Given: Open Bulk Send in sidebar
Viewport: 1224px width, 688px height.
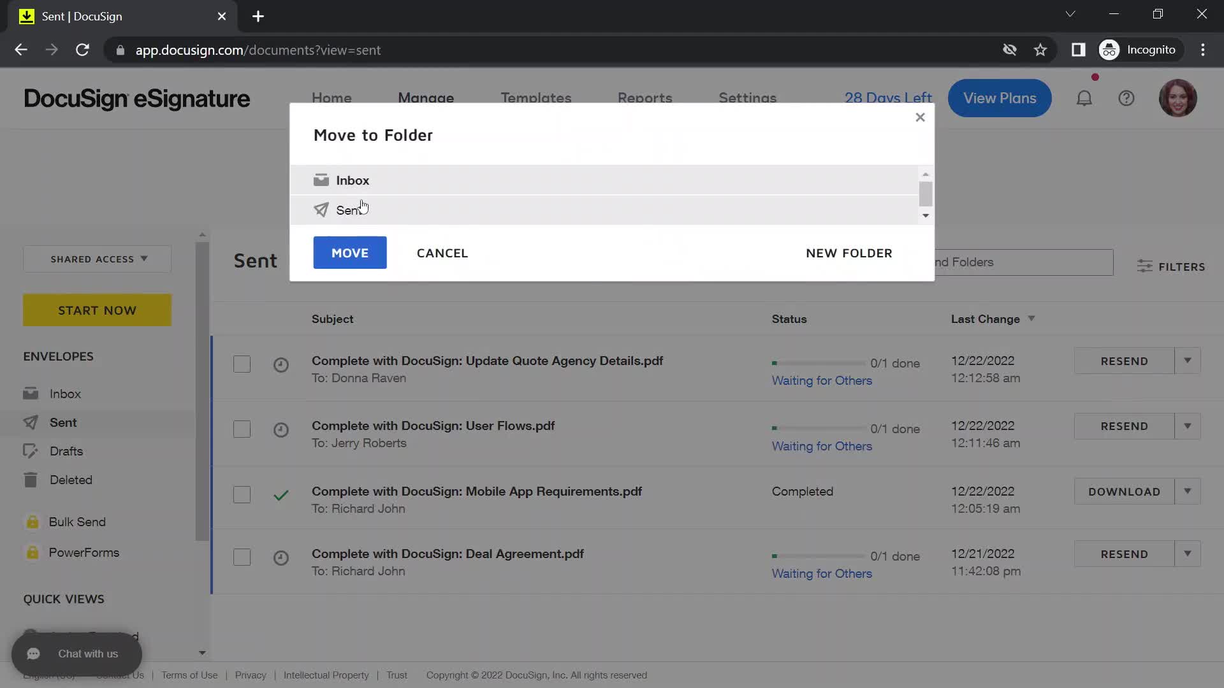Looking at the screenshot, I should coord(77,522).
